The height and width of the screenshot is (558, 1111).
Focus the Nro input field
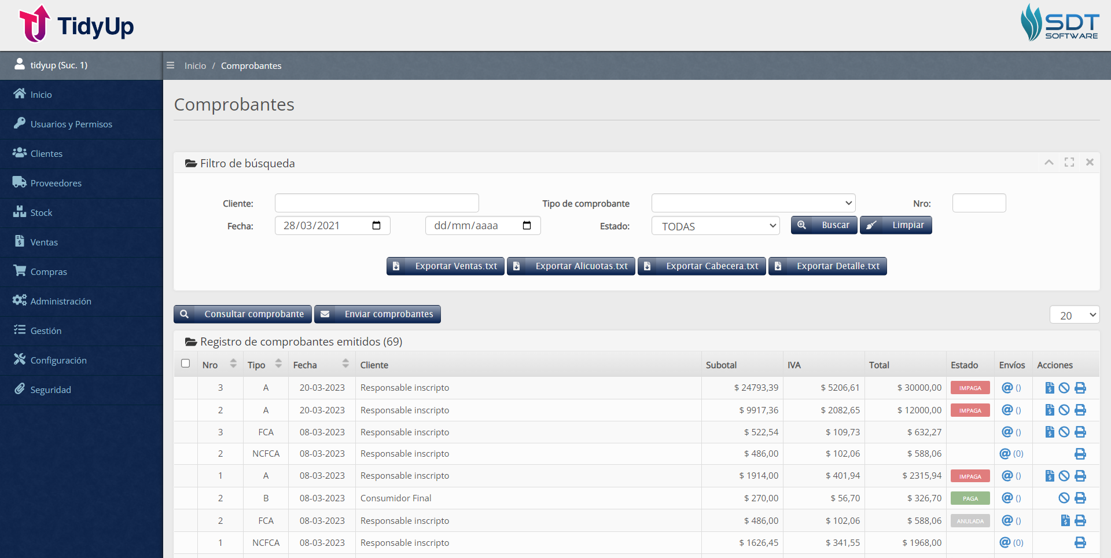(979, 203)
